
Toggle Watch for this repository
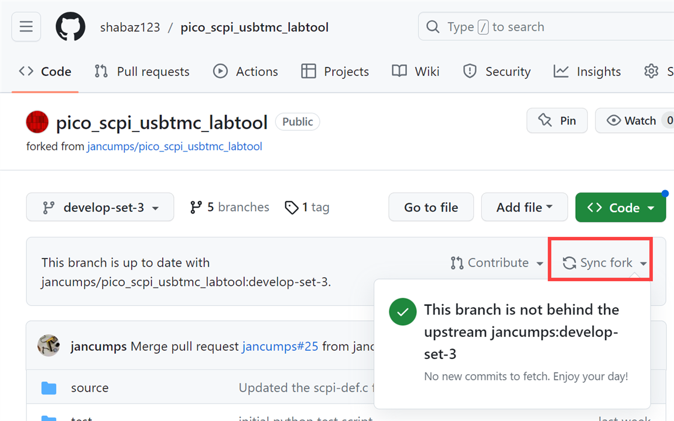tap(634, 120)
